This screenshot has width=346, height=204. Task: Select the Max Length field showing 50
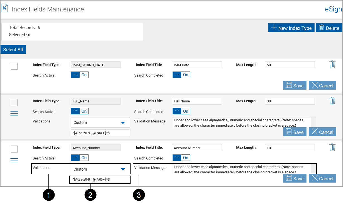coord(289,65)
